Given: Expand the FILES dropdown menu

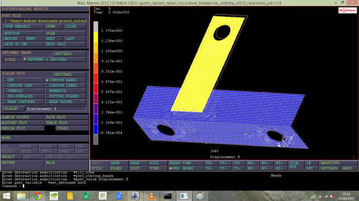Looking at the screenshot, I should pyautogui.click(x=118, y=168).
